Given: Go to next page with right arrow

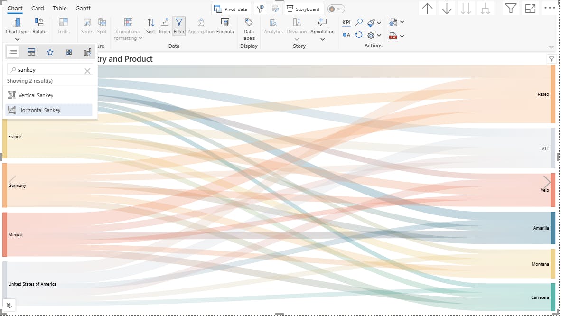Looking at the screenshot, I should (547, 181).
